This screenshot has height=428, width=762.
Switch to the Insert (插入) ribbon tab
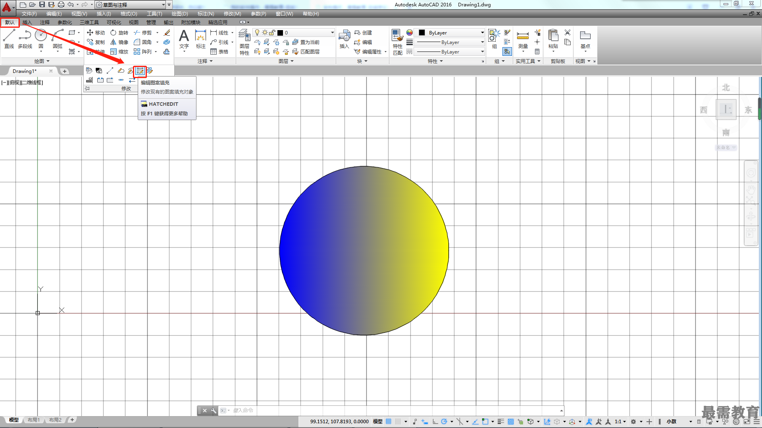coord(27,22)
